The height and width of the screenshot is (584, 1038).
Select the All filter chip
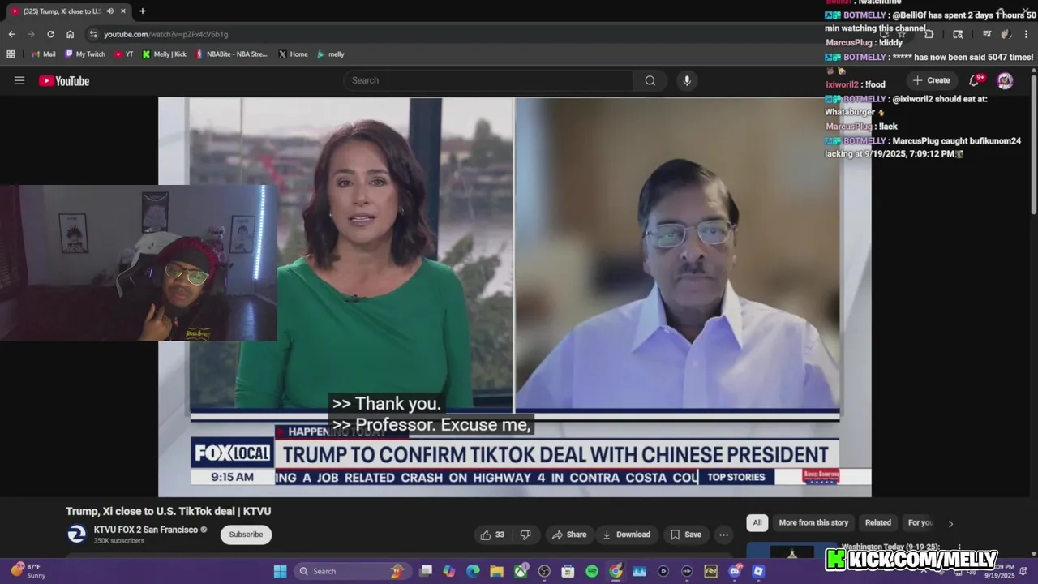pyautogui.click(x=757, y=523)
